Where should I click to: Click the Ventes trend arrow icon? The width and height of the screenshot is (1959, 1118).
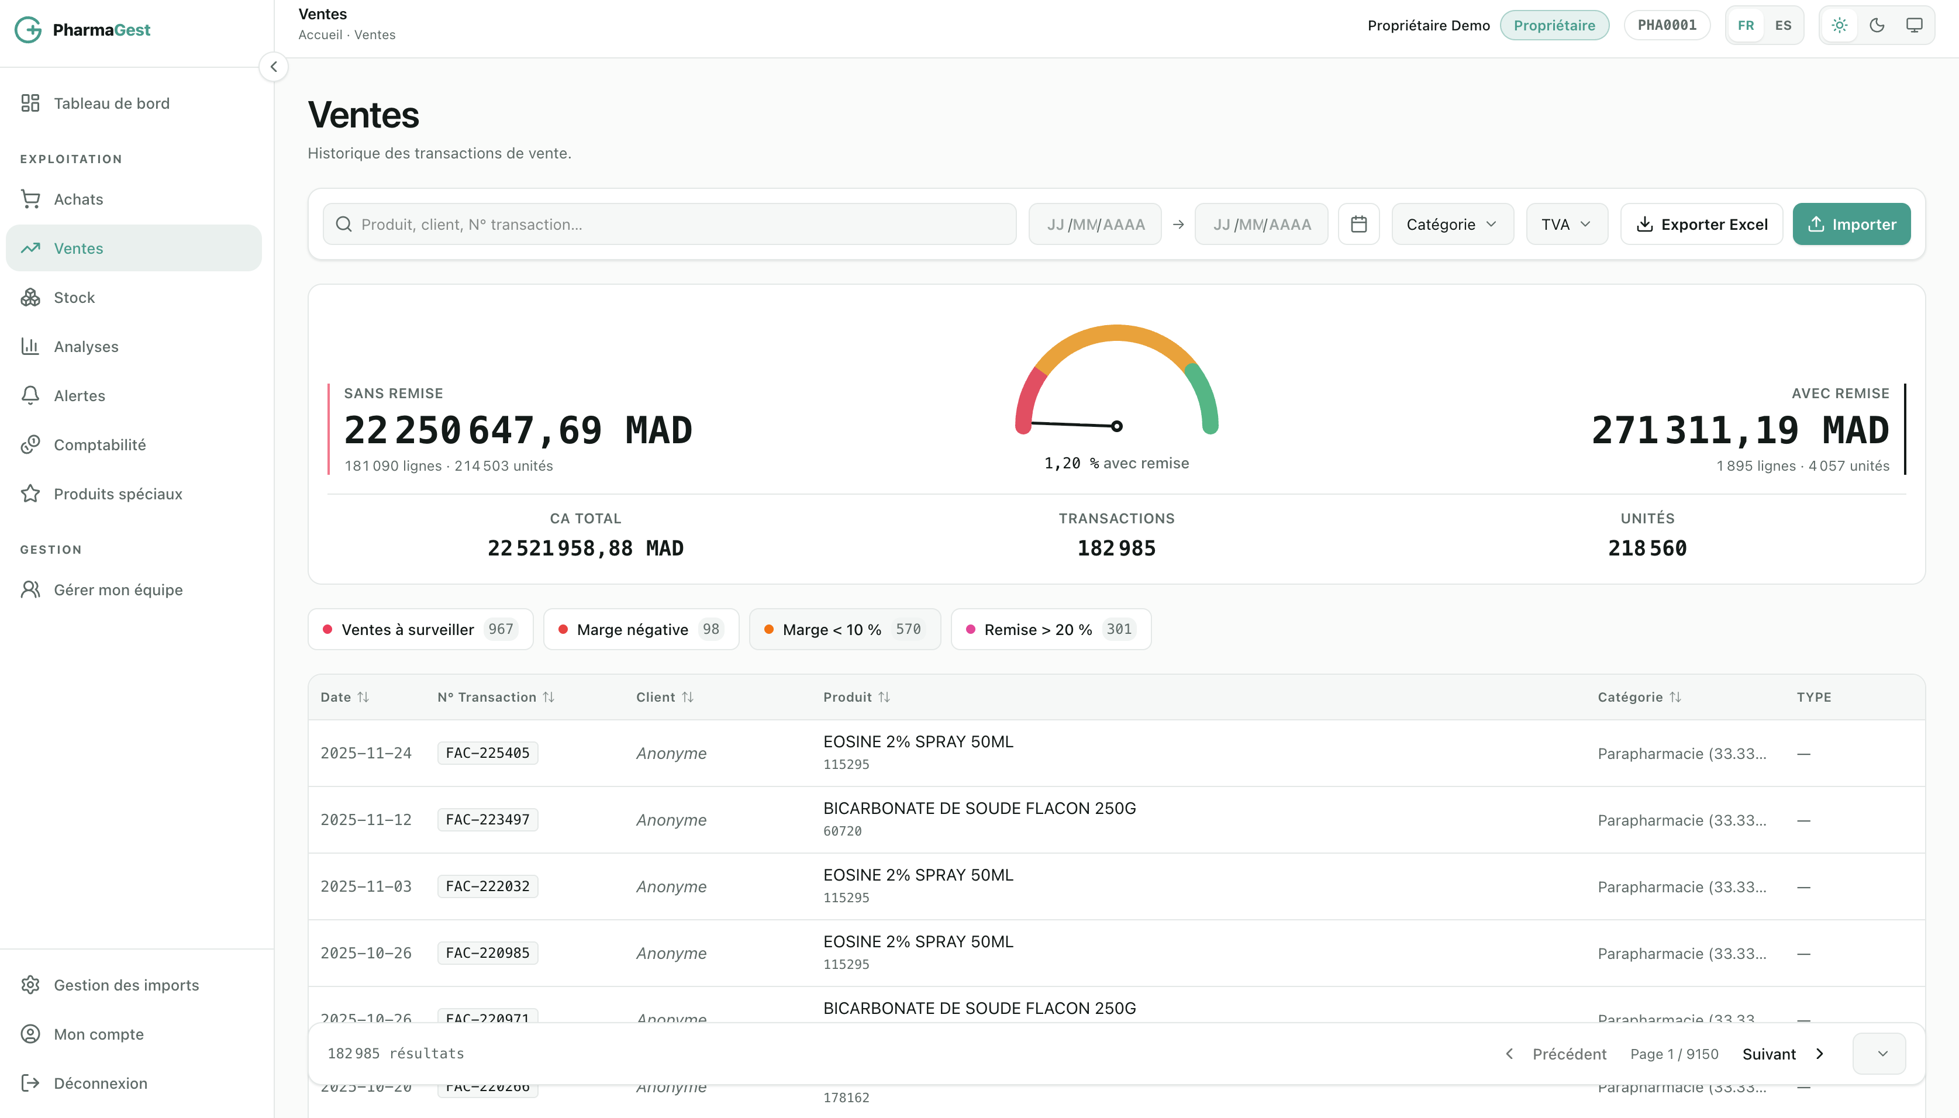pos(31,248)
